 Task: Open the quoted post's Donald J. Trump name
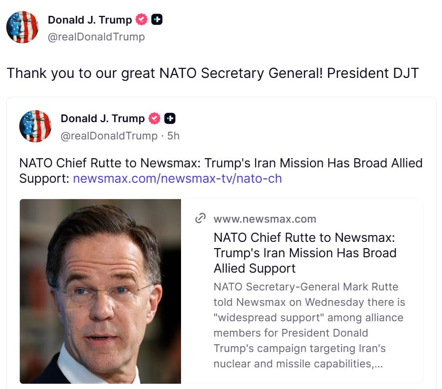click(x=103, y=118)
